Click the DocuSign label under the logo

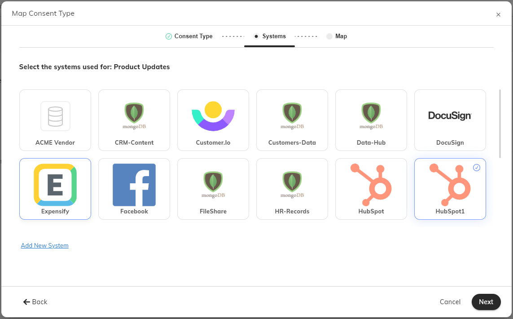coord(450,142)
